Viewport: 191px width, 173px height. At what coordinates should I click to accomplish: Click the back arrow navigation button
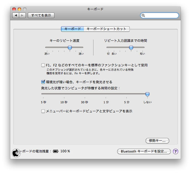click(x=15, y=16)
